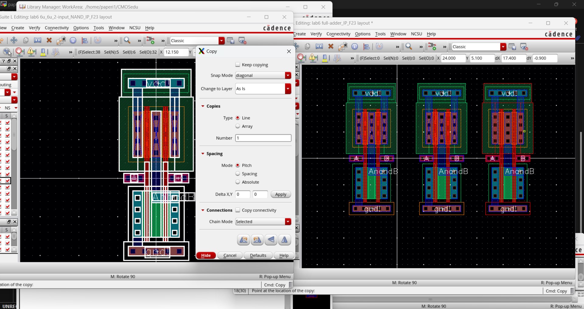Click flip vertical icon in Copy dialog
This screenshot has width=584, height=309.
click(x=271, y=240)
